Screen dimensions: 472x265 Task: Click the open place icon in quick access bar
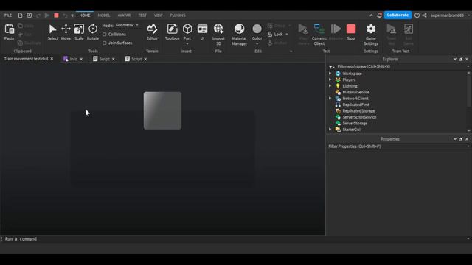coord(29,15)
